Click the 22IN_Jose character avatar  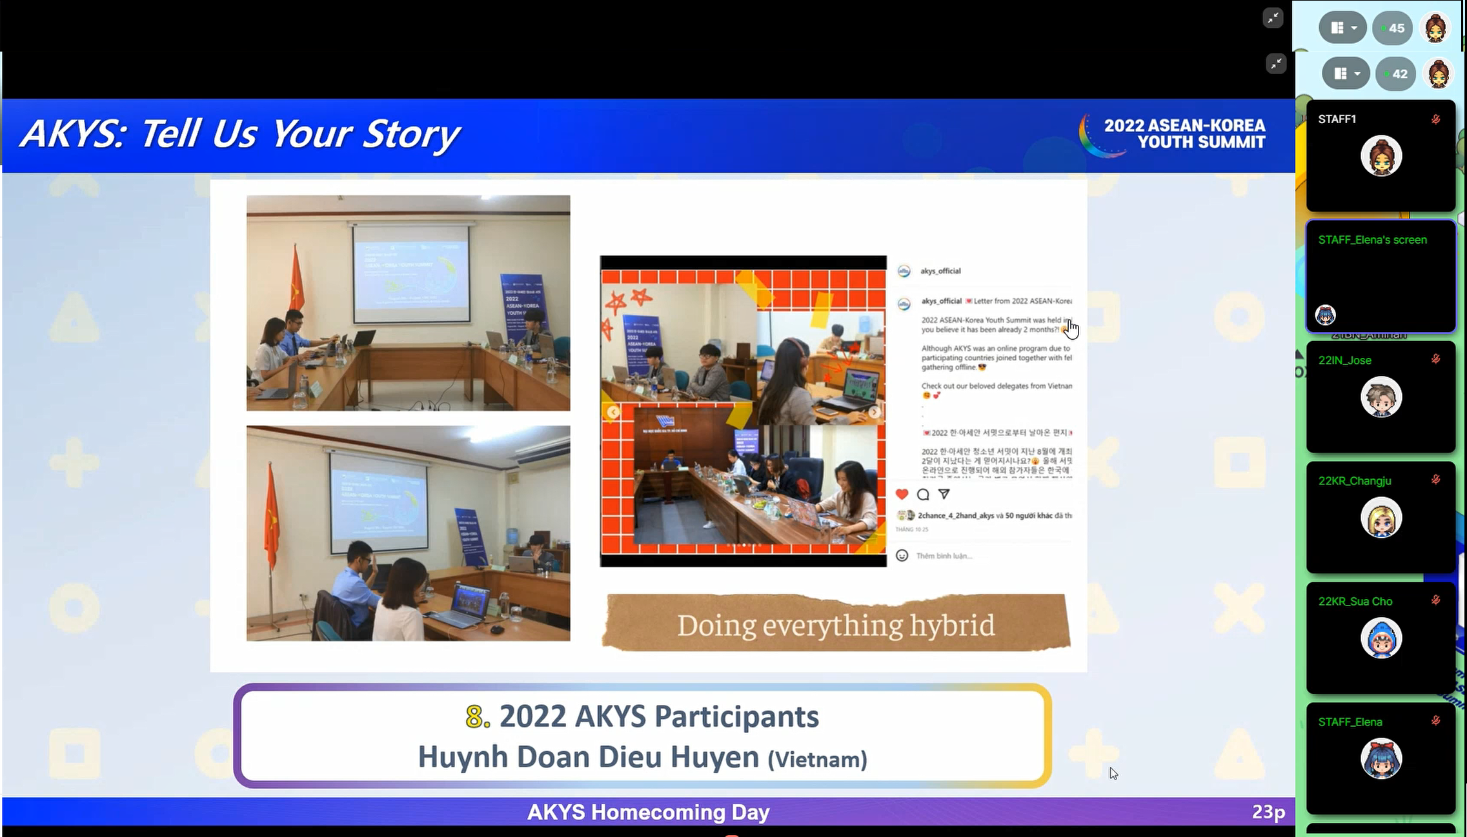pyautogui.click(x=1381, y=397)
